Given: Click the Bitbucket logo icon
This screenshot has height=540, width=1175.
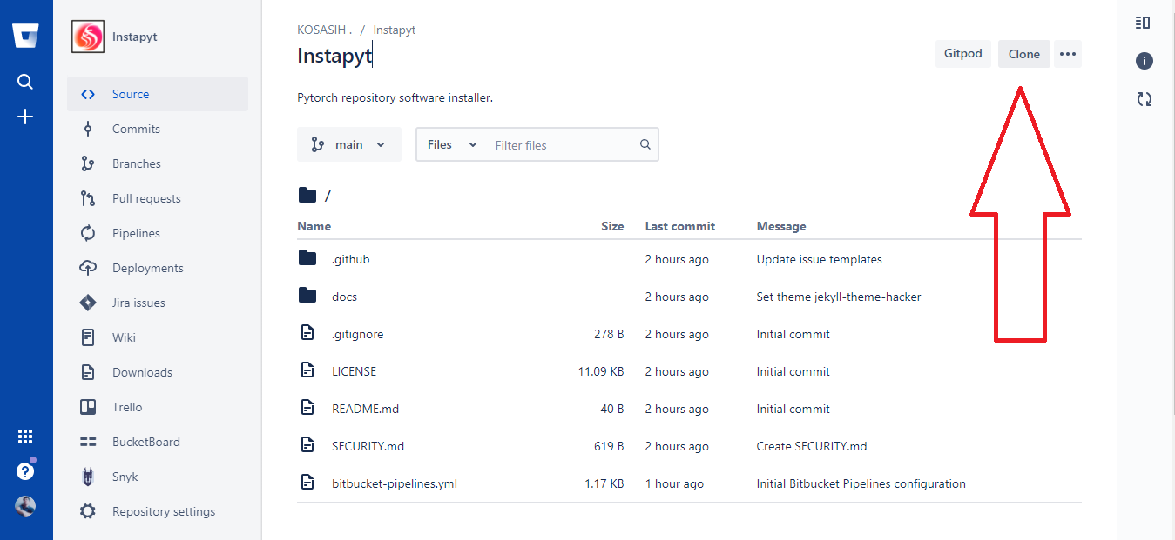Looking at the screenshot, I should click(25, 37).
